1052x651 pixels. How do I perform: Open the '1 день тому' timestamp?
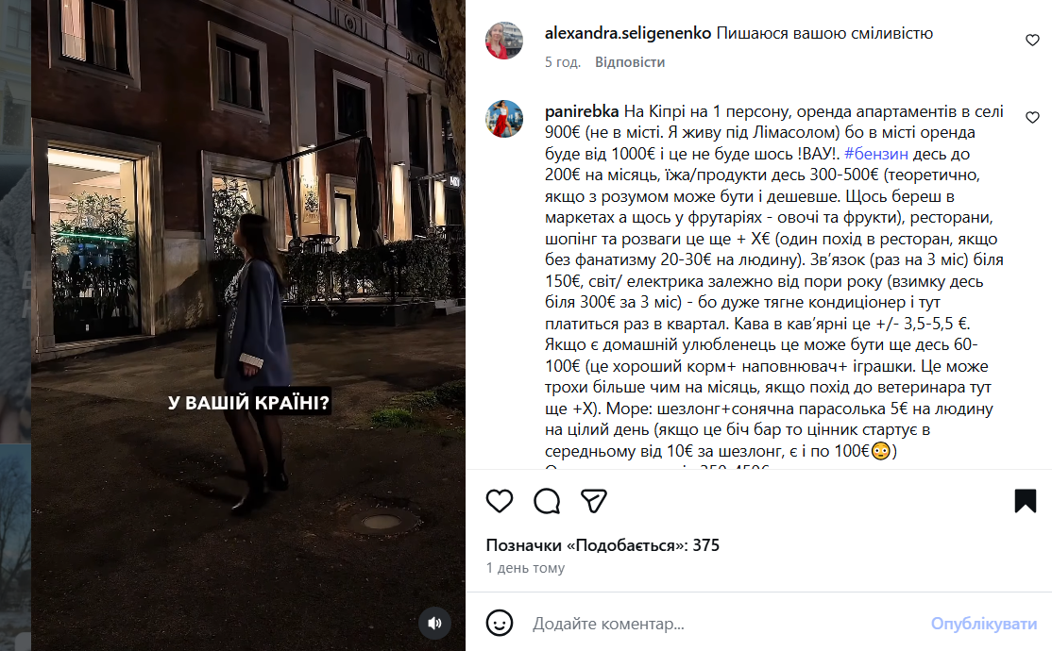coord(525,568)
